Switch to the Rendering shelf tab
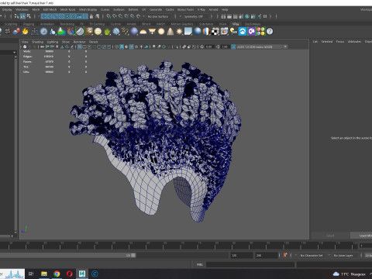The height and width of the screenshot is (279, 372). [x=67, y=24]
